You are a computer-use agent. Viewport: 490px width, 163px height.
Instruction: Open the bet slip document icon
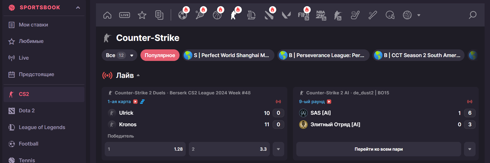coord(159,15)
